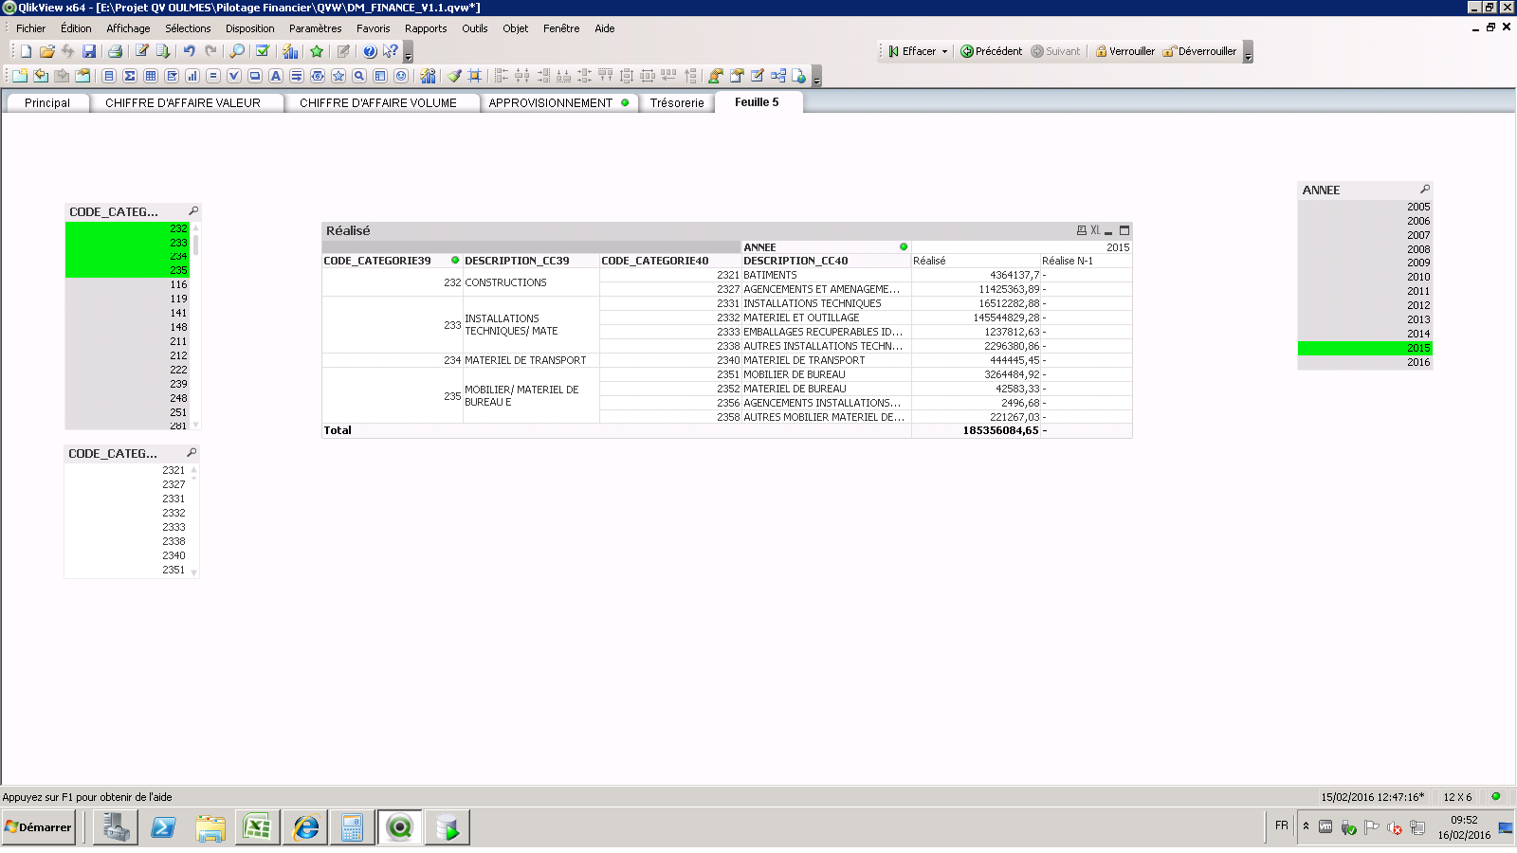
Task: Click the first CODE_CATEG list box scrollbar
Action: click(x=195, y=326)
